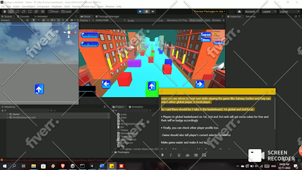Switch to the Animation tab
Screen dimensions: 302x170
136,107
